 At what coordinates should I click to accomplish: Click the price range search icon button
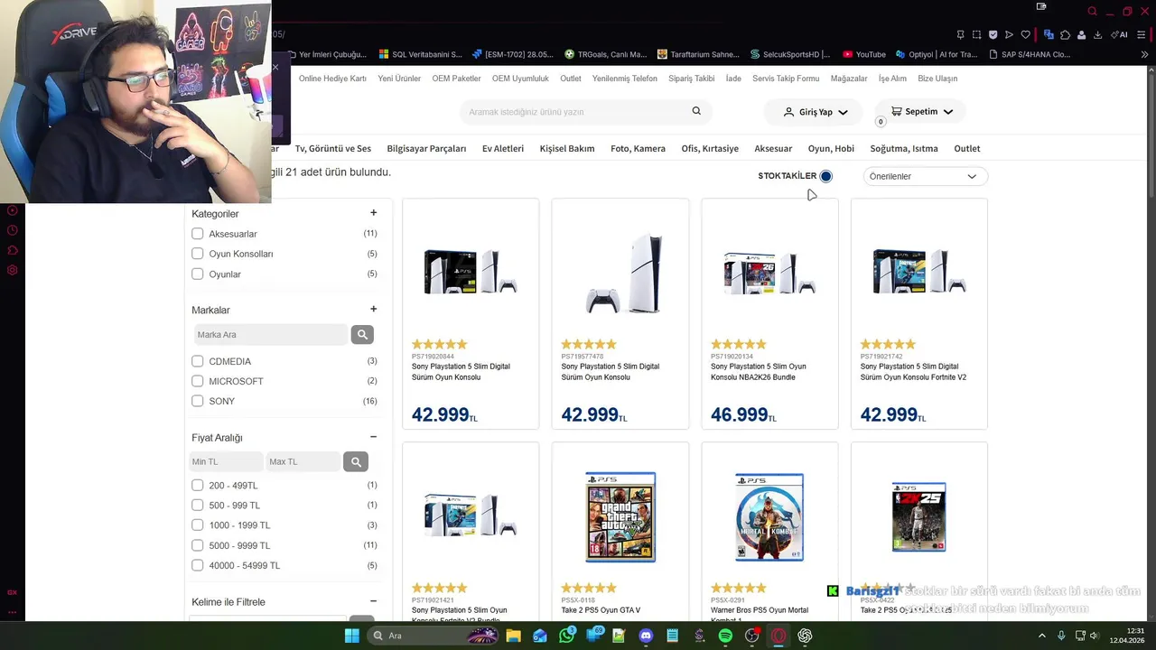tap(356, 462)
